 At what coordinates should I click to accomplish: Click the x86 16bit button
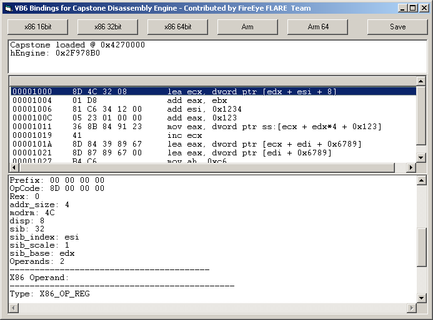point(38,27)
